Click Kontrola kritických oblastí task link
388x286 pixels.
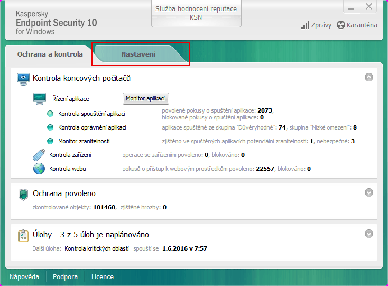(97, 248)
